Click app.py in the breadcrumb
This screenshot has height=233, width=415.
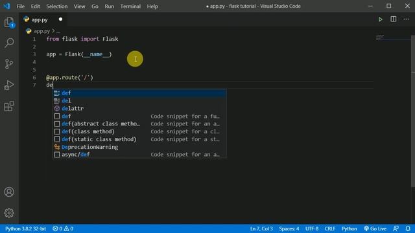[41, 31]
